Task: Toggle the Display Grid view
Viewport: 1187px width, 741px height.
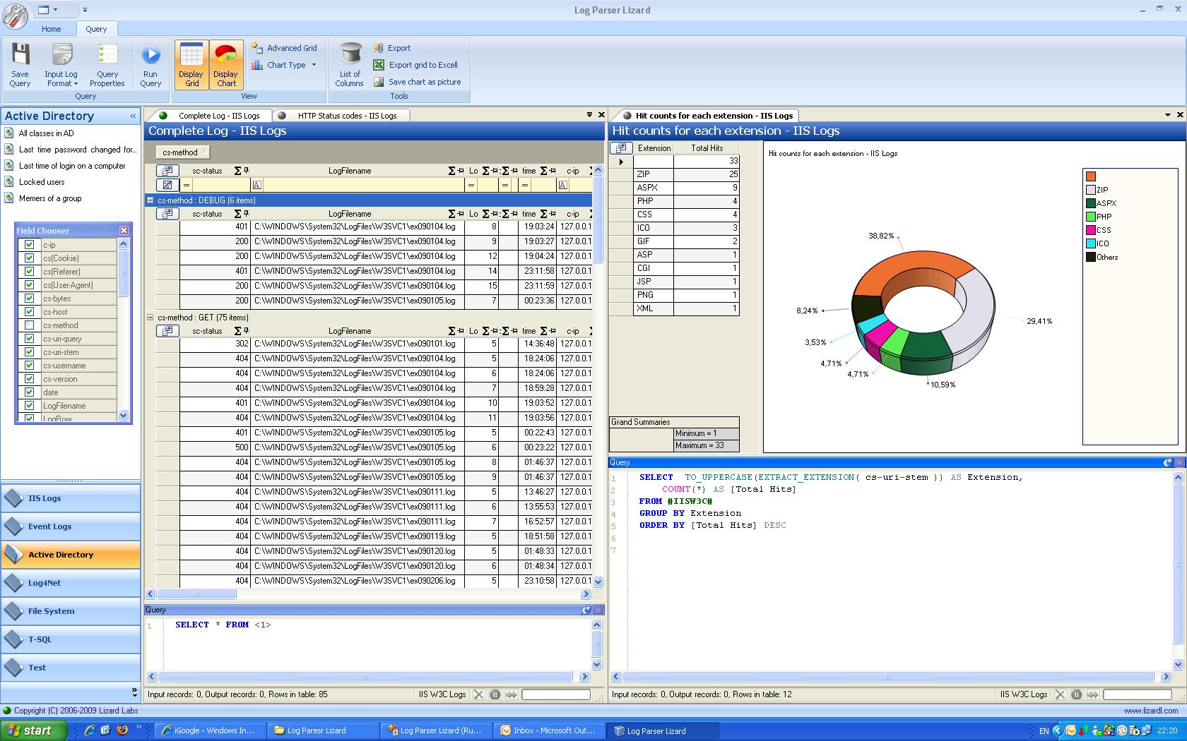Action: tap(191, 64)
